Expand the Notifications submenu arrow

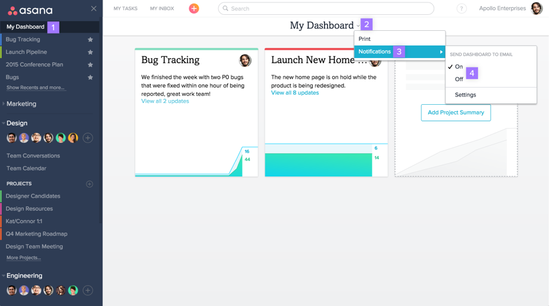441,52
